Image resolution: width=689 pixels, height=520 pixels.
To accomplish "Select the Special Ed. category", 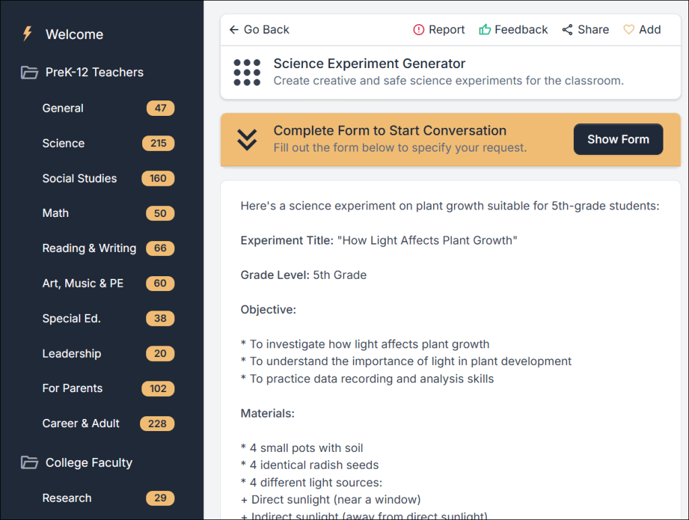I will coord(71,318).
